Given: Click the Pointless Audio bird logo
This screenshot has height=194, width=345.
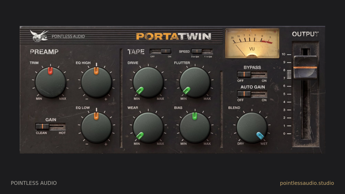Looking at the screenshot, I should coord(39,36).
